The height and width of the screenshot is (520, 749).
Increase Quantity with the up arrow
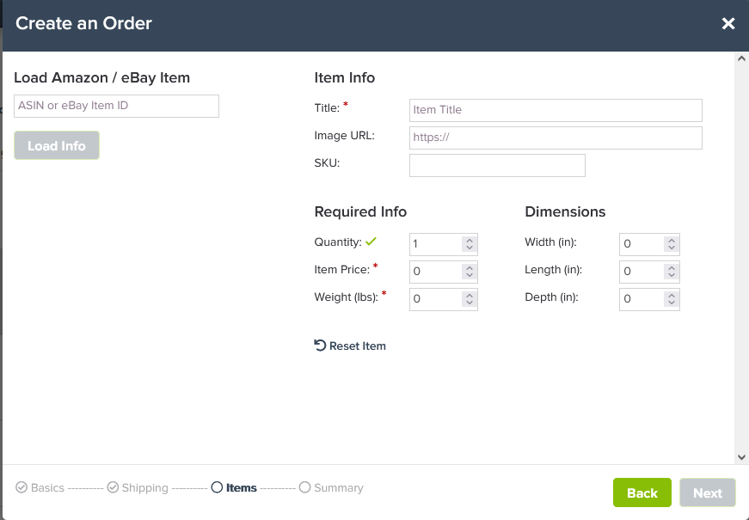pyautogui.click(x=470, y=241)
